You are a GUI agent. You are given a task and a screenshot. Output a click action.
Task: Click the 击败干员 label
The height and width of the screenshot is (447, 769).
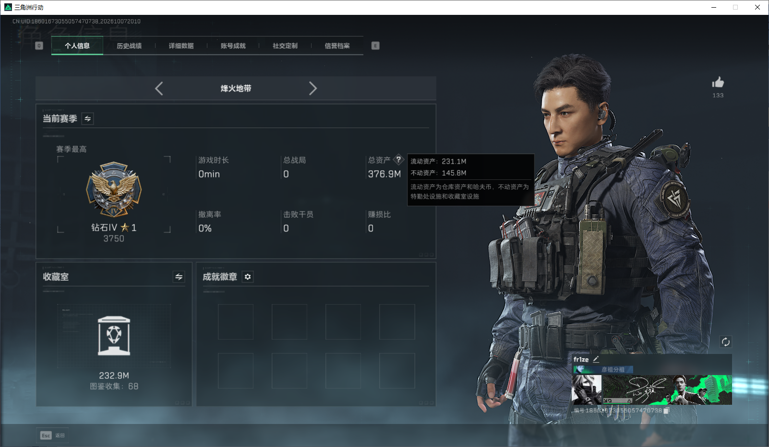(298, 214)
